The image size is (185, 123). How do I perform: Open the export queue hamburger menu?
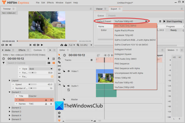click(x=160, y=21)
